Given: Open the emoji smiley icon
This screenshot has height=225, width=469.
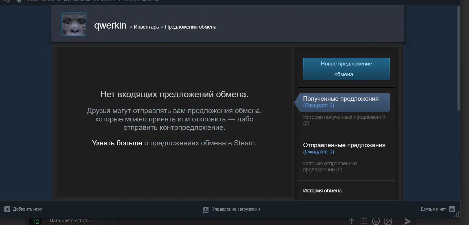Looking at the screenshot, I should [376, 221].
